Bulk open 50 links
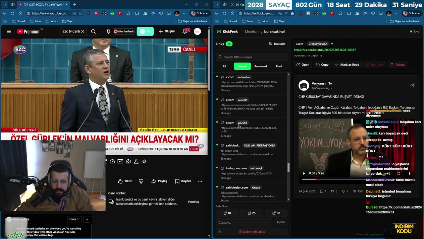 (276, 213)
